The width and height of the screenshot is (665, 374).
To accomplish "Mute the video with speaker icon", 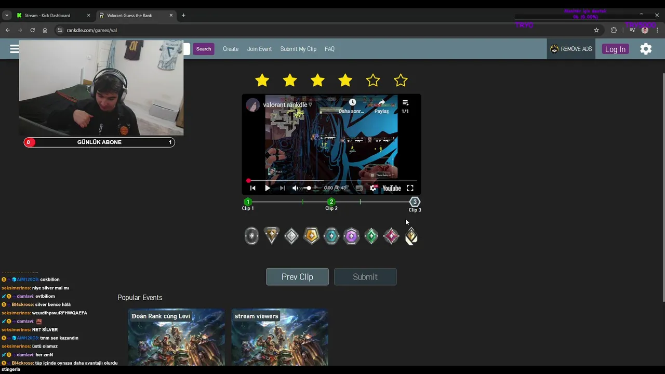I will click(x=295, y=188).
